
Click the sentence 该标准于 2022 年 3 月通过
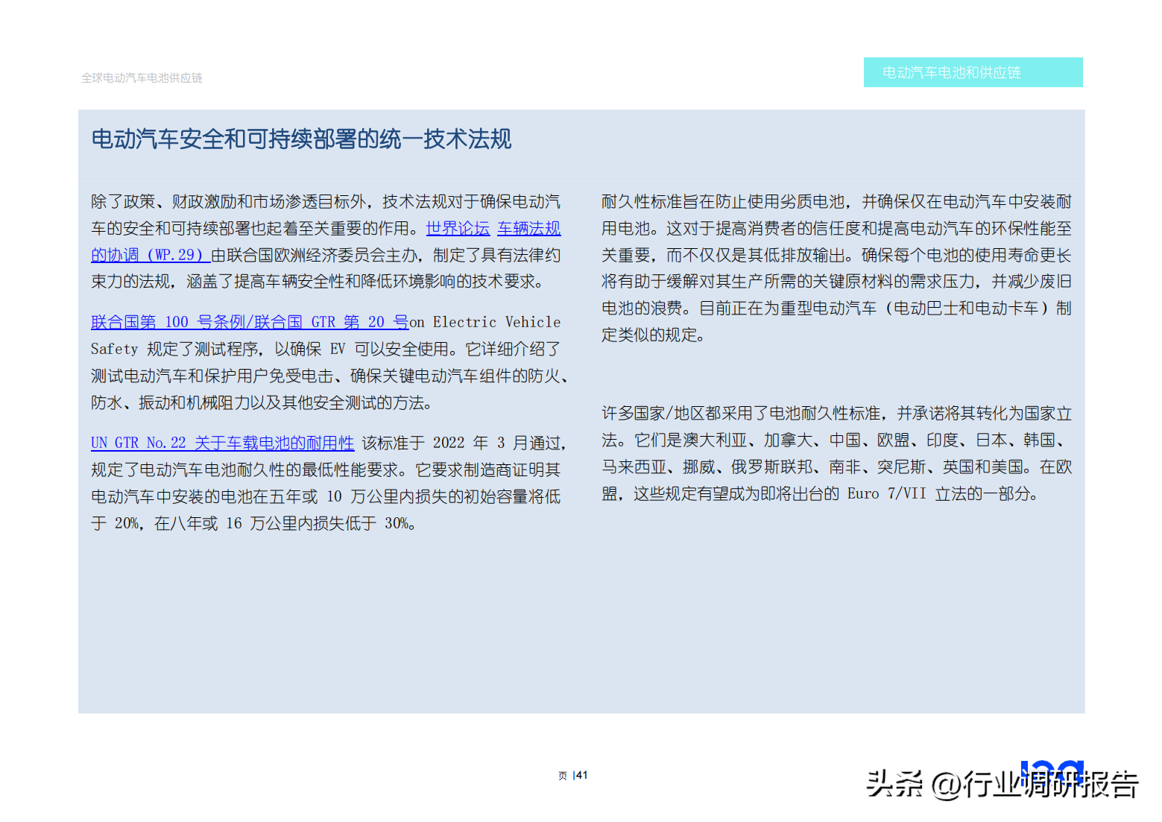[464, 443]
